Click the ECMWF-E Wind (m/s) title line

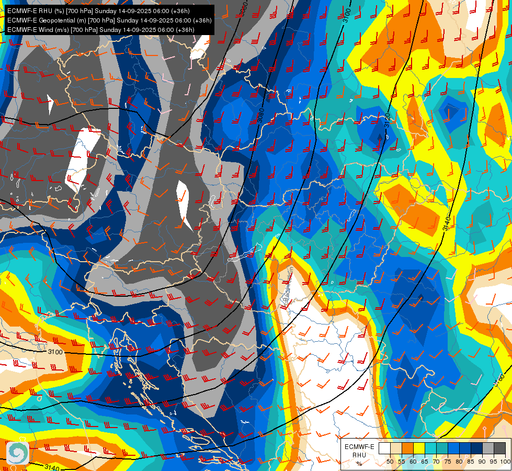pos(101,30)
